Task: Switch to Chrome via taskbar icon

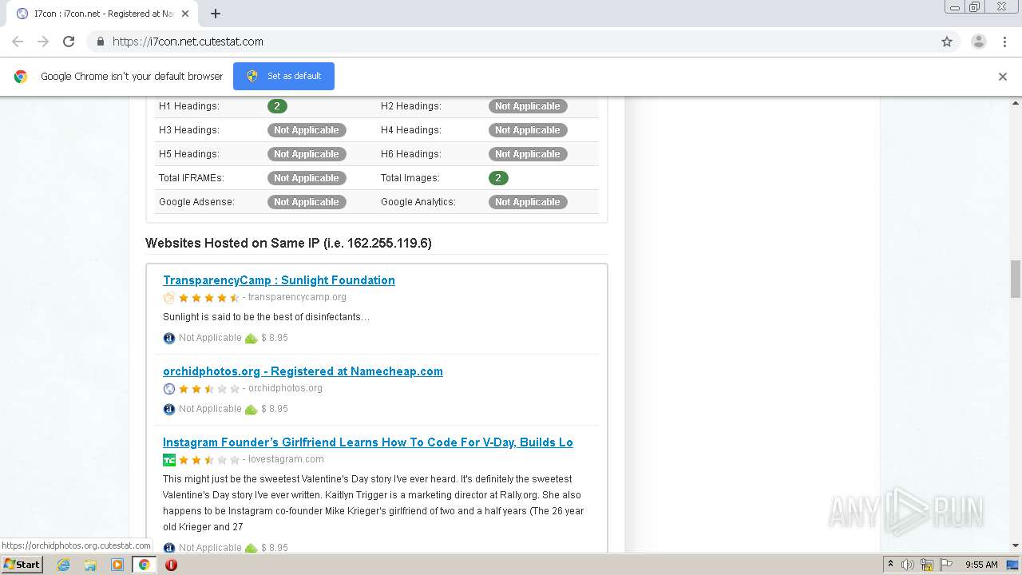Action: click(145, 565)
